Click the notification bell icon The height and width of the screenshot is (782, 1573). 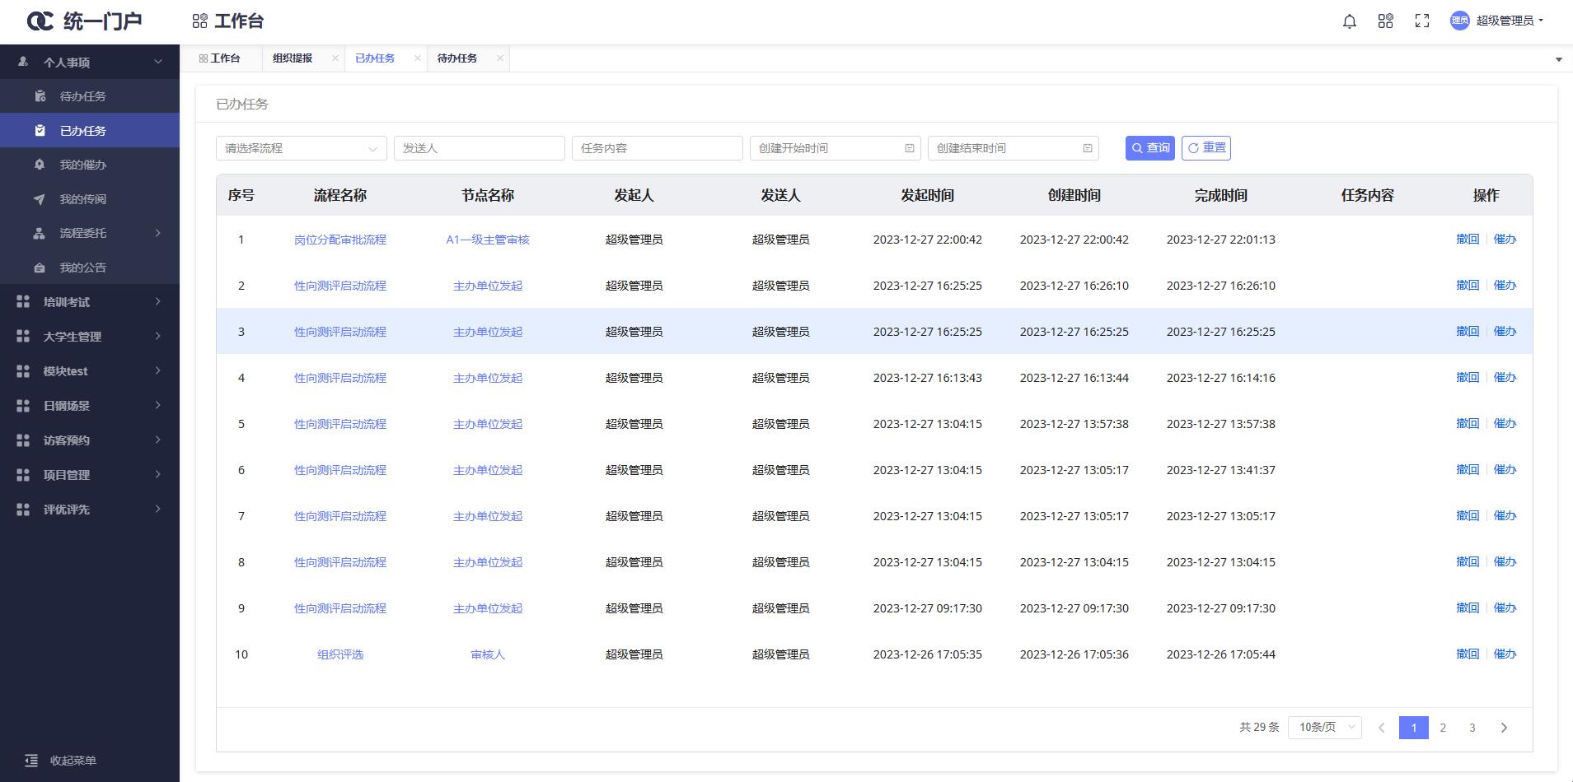[x=1349, y=21]
